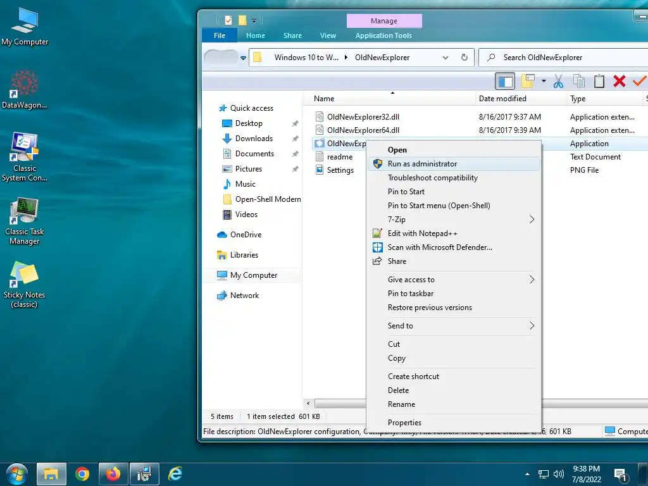648x486 pixels.
Task: Open the File ribbon tab
Action: point(220,35)
